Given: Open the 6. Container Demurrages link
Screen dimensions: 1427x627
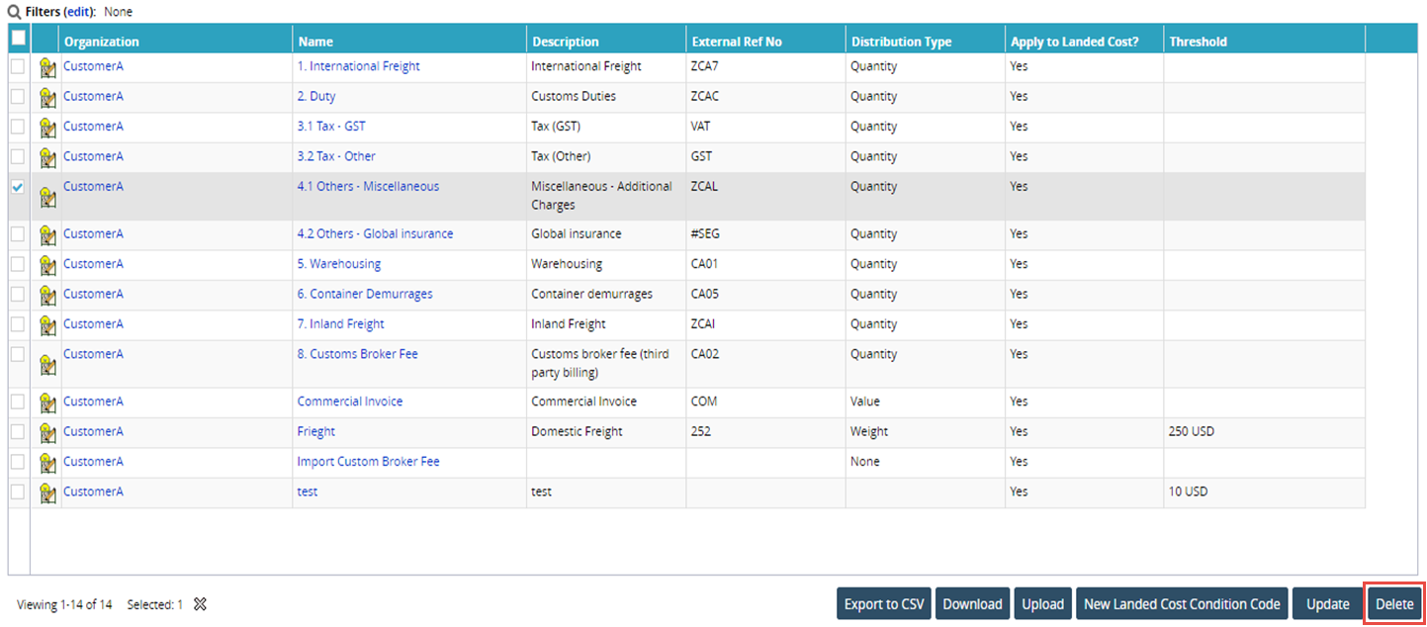Looking at the screenshot, I should pyautogui.click(x=365, y=294).
